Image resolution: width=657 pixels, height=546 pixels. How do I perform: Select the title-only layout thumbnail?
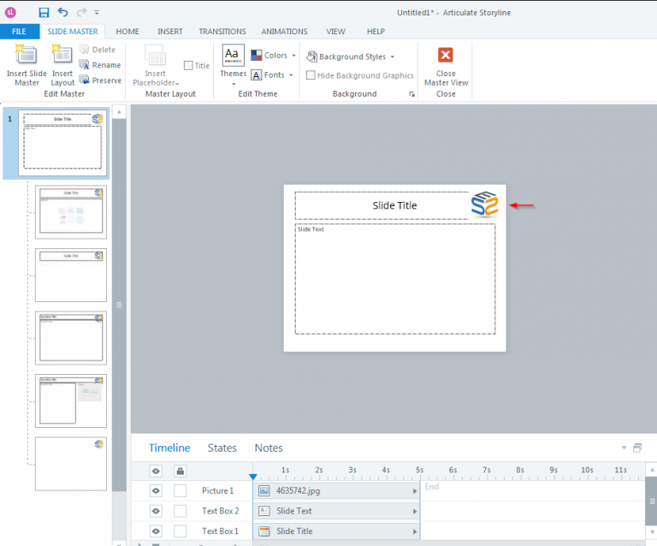coord(71,275)
